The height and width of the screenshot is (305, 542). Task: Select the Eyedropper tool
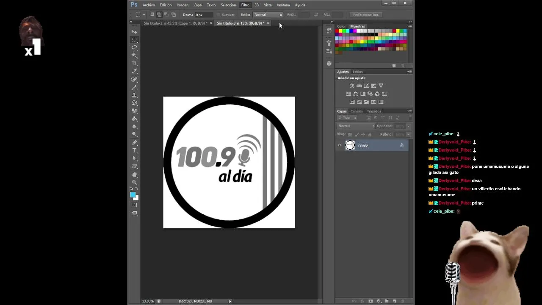point(134,71)
